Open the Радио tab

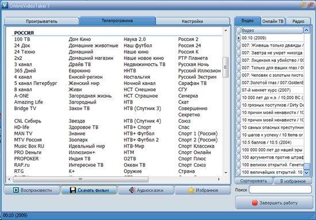coord(298,21)
